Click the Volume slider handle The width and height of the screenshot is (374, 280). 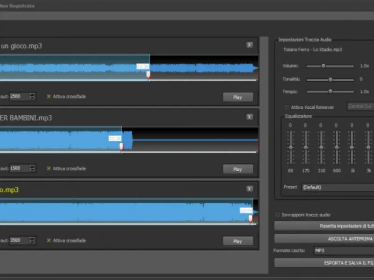[x=323, y=66]
